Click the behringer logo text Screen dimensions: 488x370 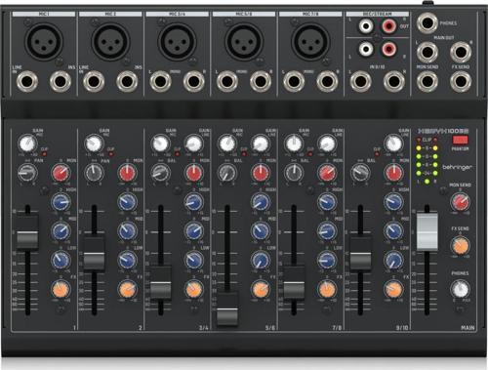[457, 167]
